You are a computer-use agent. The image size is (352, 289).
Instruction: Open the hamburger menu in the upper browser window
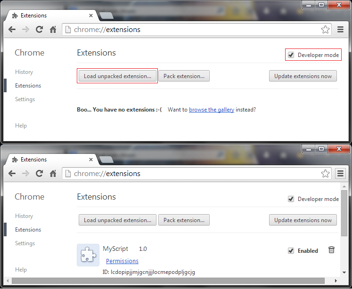(x=340, y=30)
